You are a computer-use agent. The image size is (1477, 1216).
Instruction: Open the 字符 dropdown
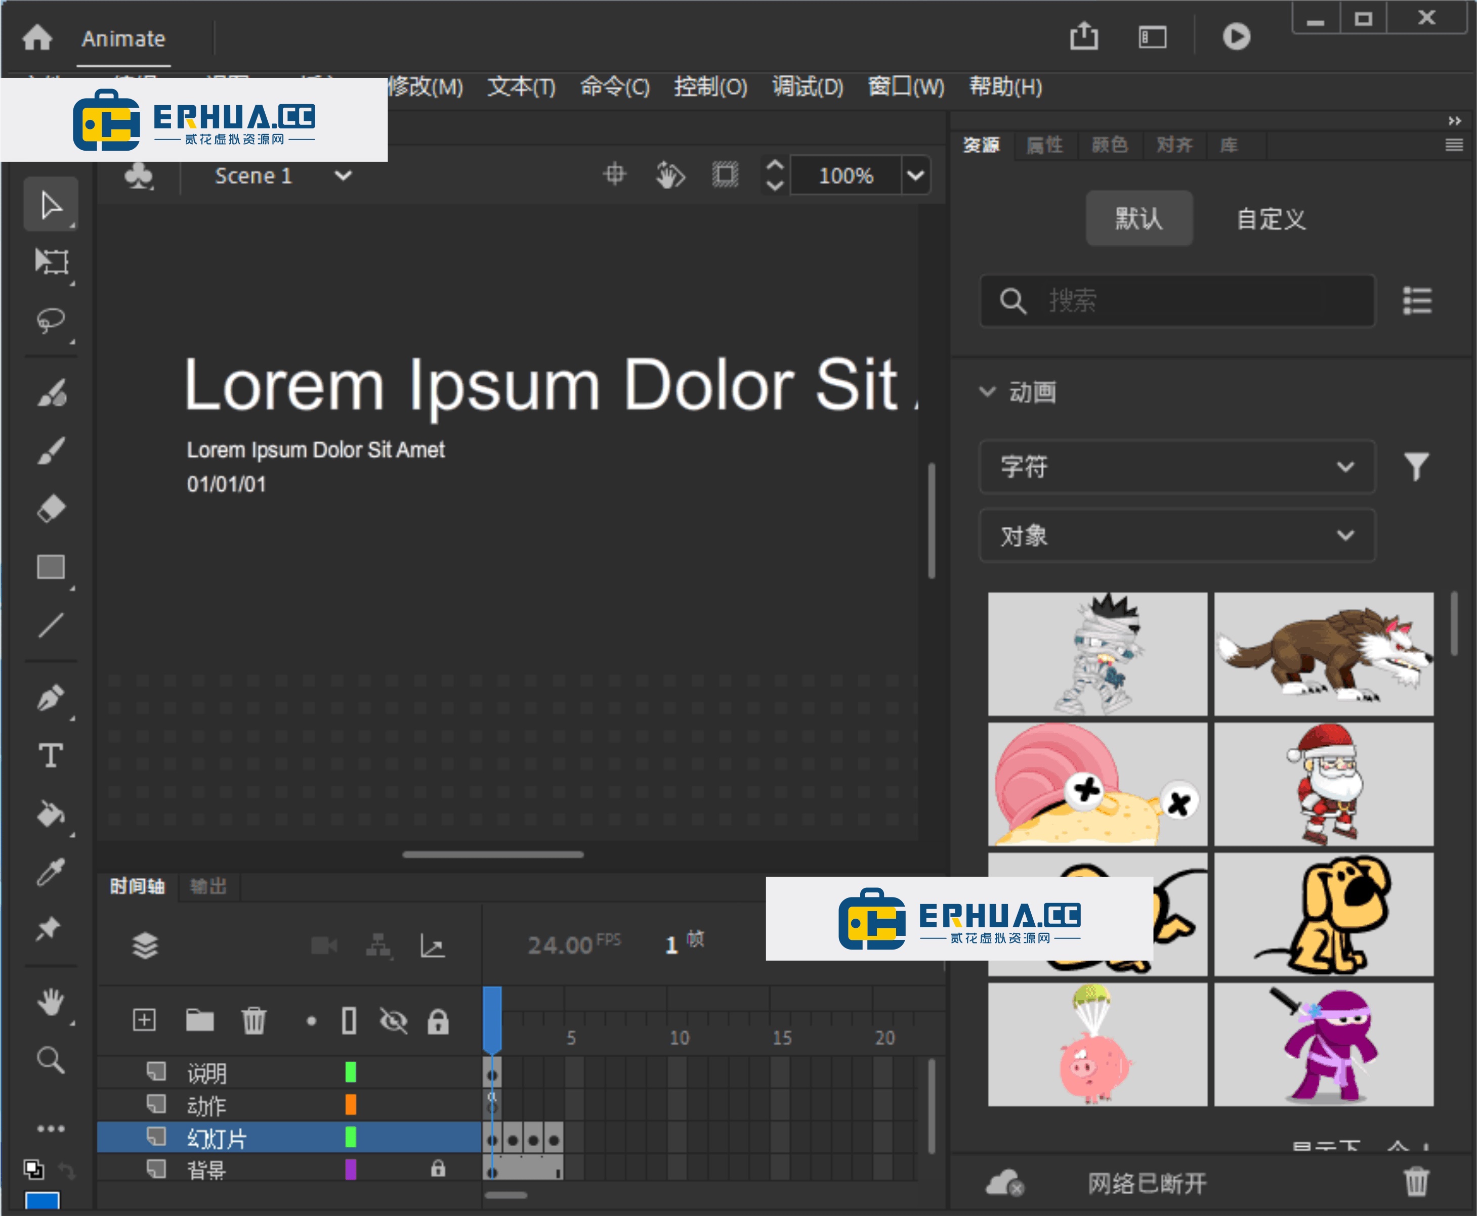coord(1177,467)
